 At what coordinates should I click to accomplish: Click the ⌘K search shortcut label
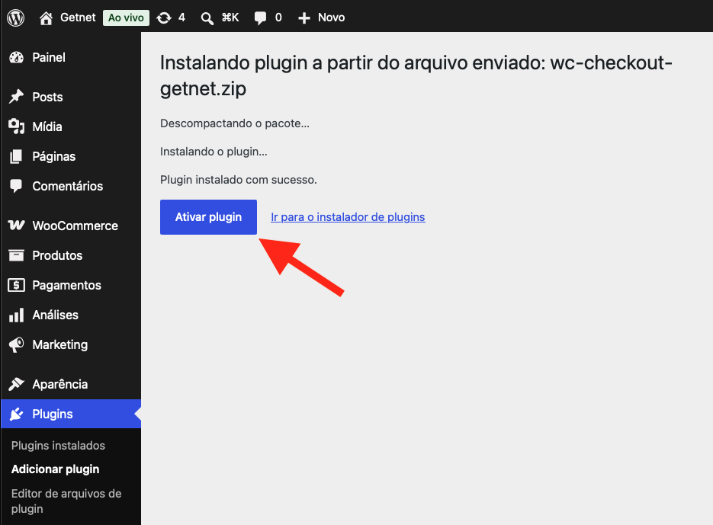[230, 18]
